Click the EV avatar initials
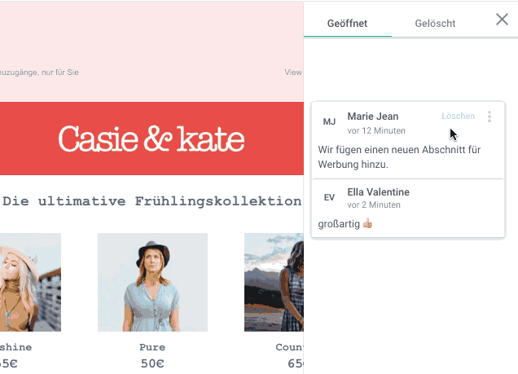 pyautogui.click(x=329, y=197)
